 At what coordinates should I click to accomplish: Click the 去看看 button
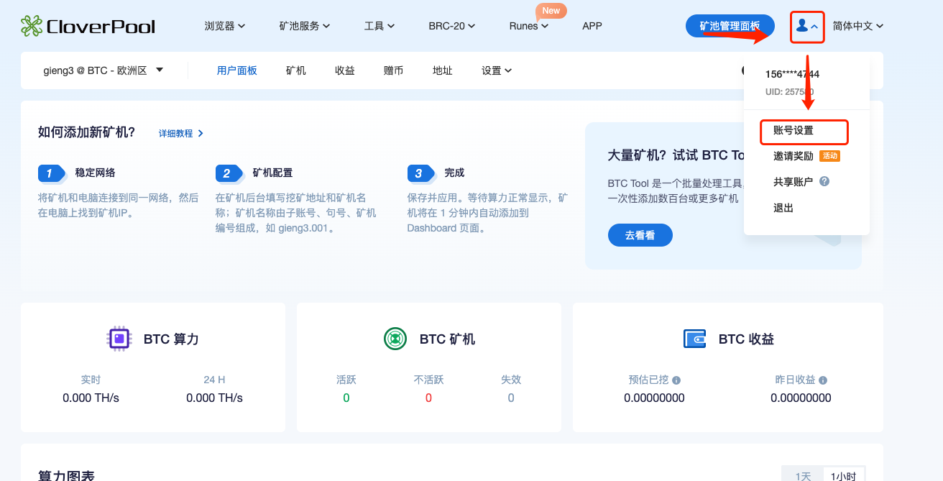pyautogui.click(x=640, y=235)
